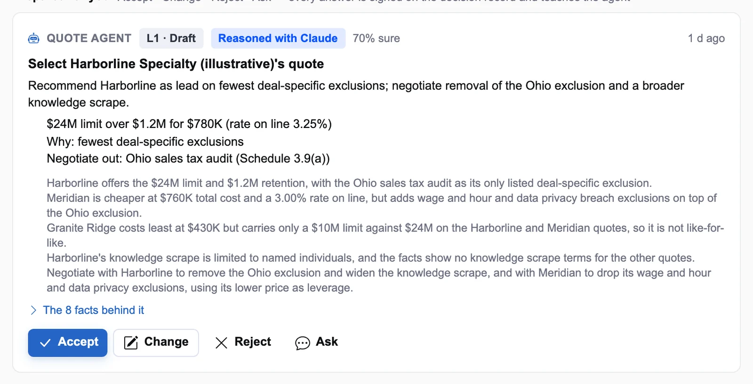
Task: Click the '1 d ago' timestamp
Action: 706,38
